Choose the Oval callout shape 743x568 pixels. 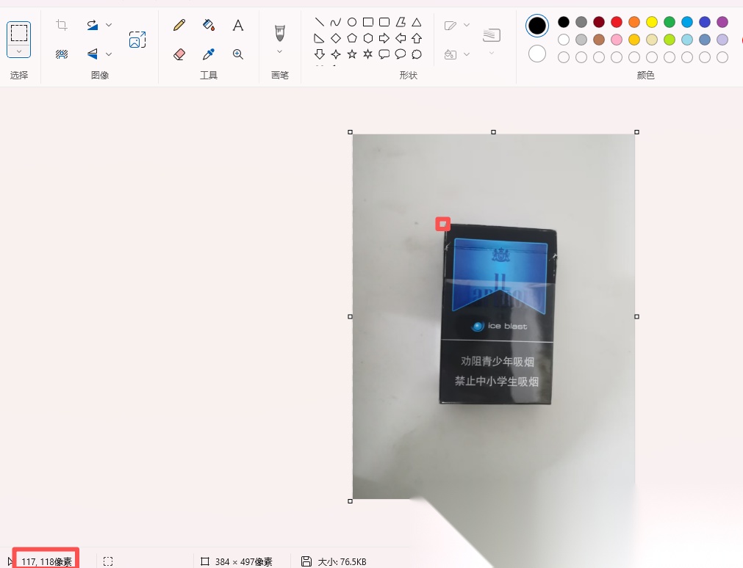click(401, 54)
